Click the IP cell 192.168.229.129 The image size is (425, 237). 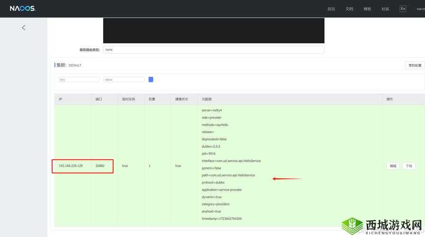pos(71,166)
